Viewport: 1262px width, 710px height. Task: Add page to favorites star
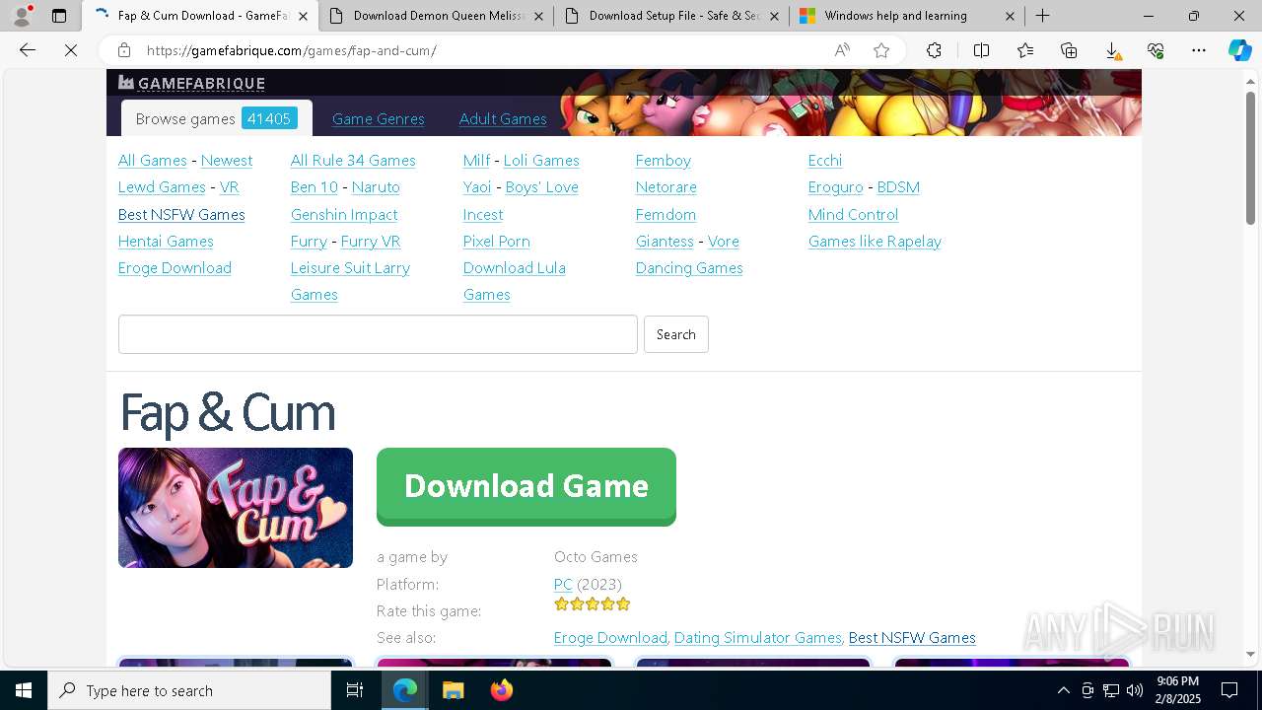coord(881,50)
